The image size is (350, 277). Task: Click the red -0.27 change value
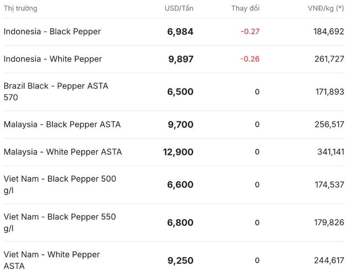pyautogui.click(x=250, y=32)
